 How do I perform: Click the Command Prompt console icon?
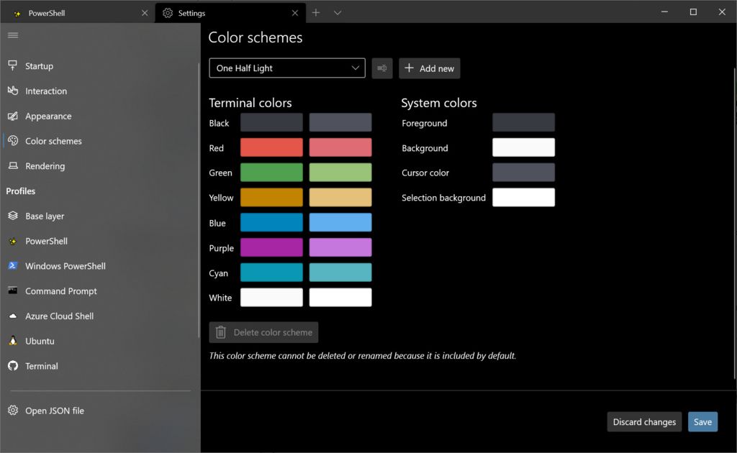pos(13,290)
